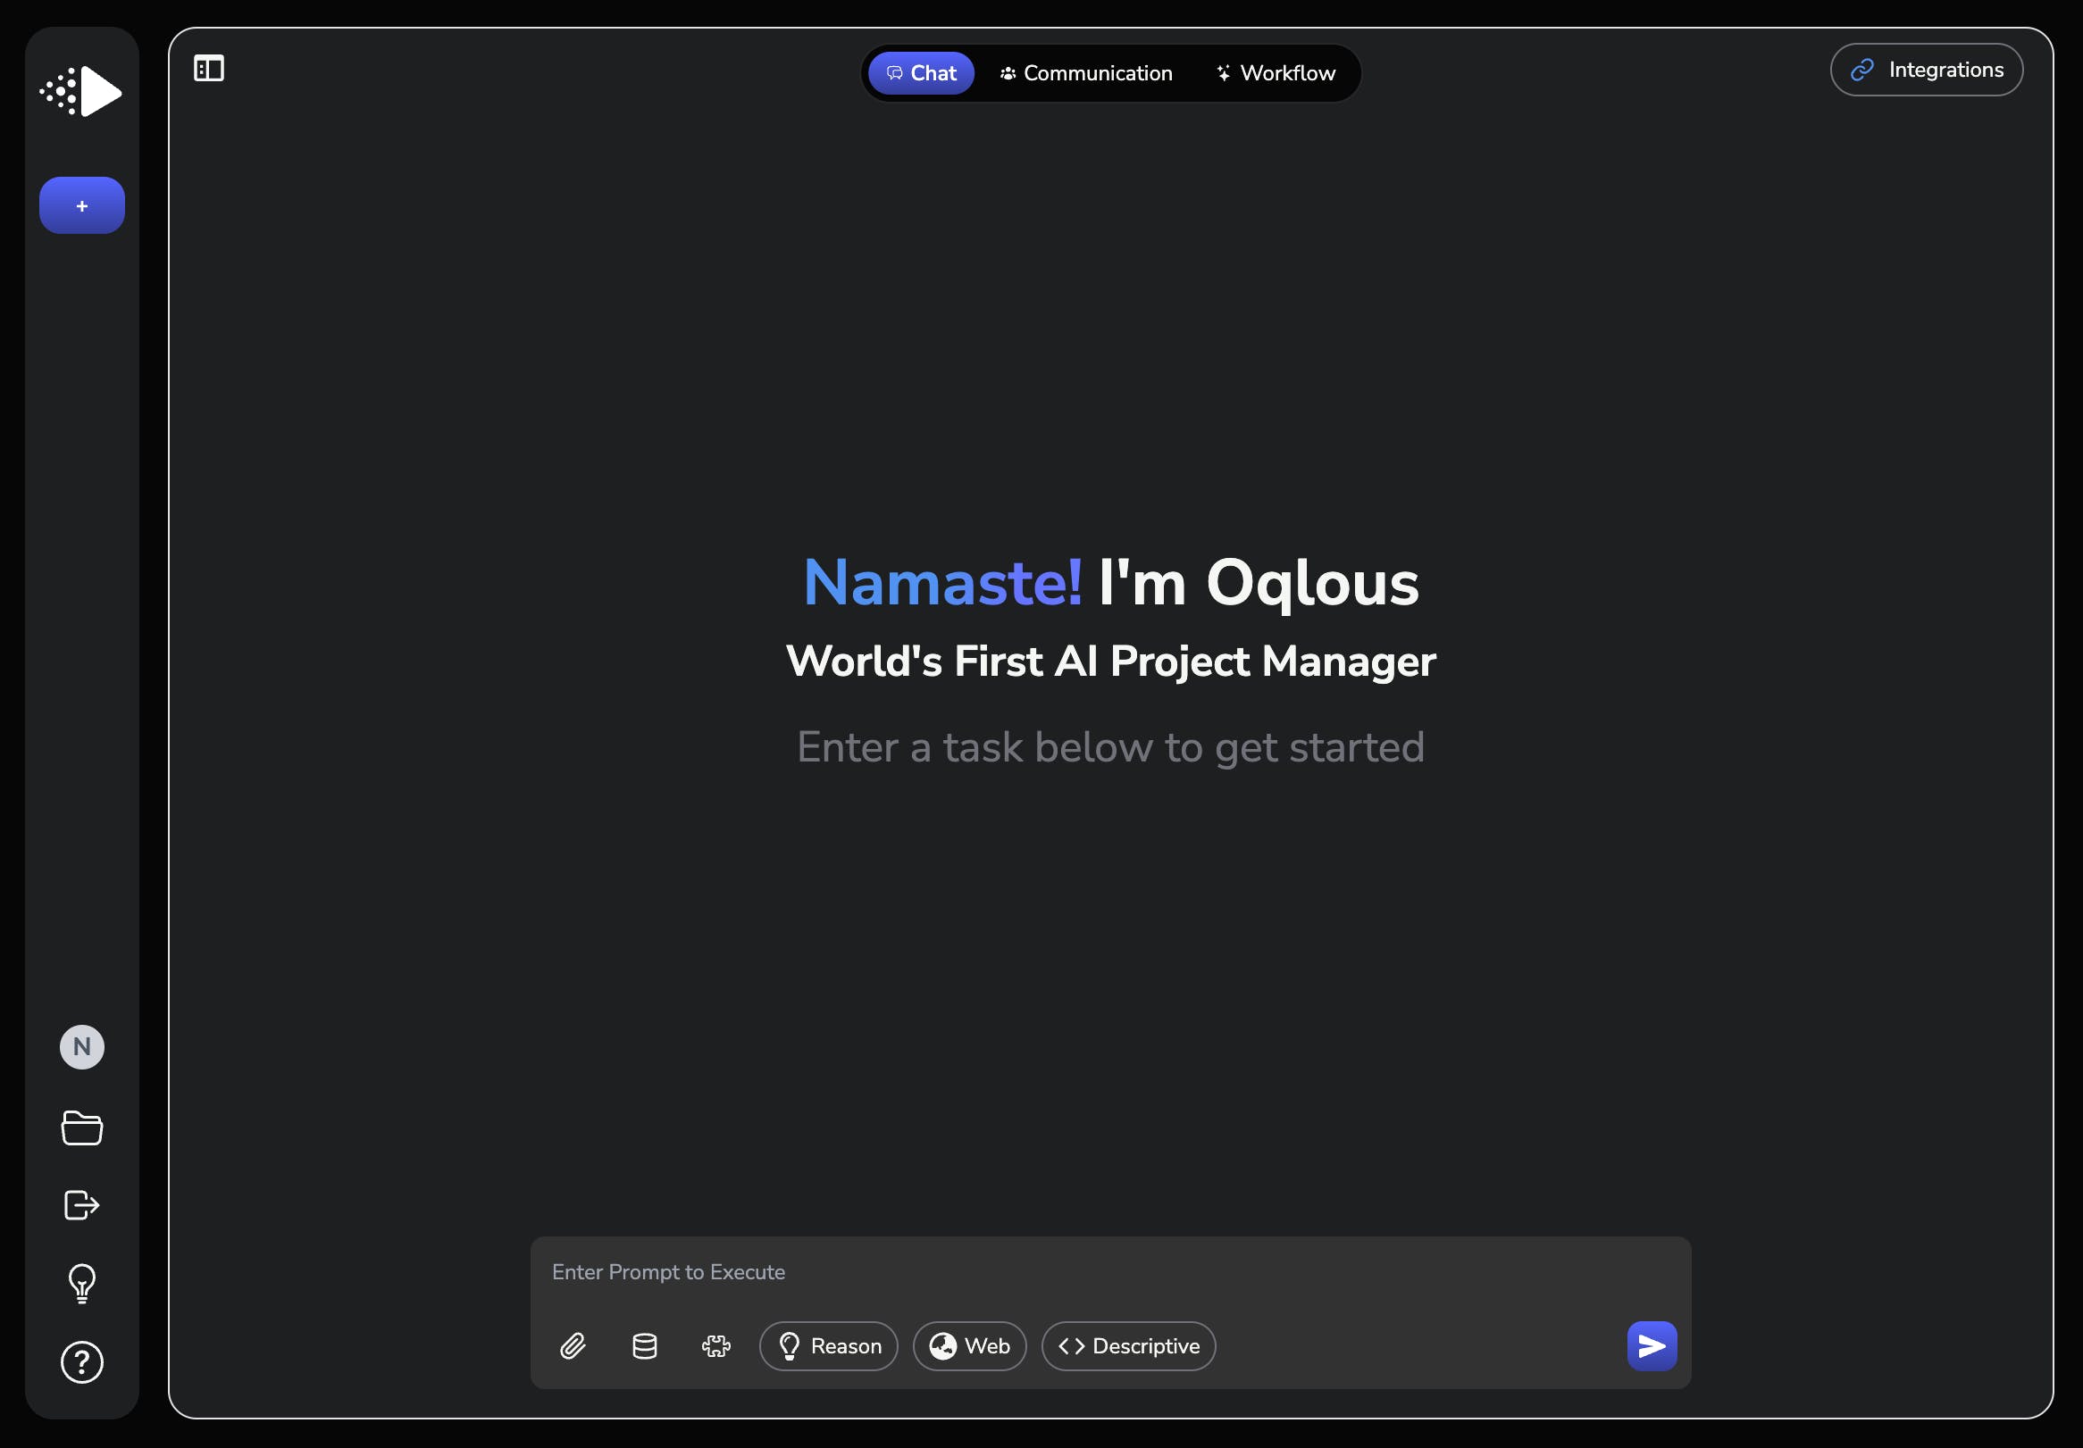
Task: Attach a file with paperclip icon
Action: click(x=573, y=1346)
